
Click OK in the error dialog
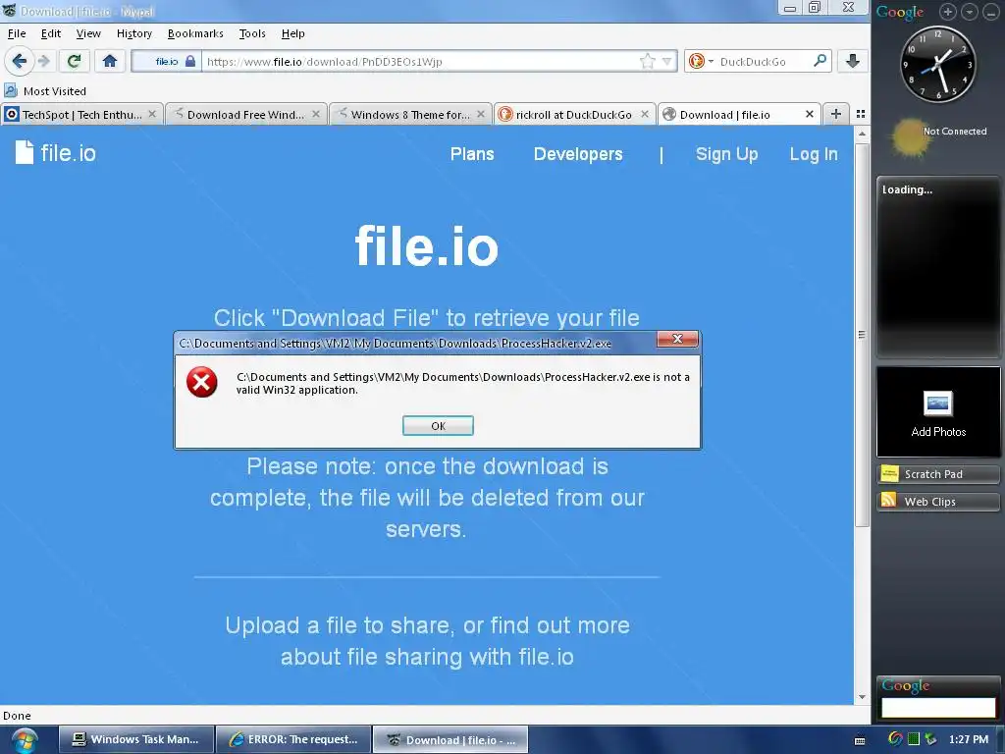click(x=438, y=426)
